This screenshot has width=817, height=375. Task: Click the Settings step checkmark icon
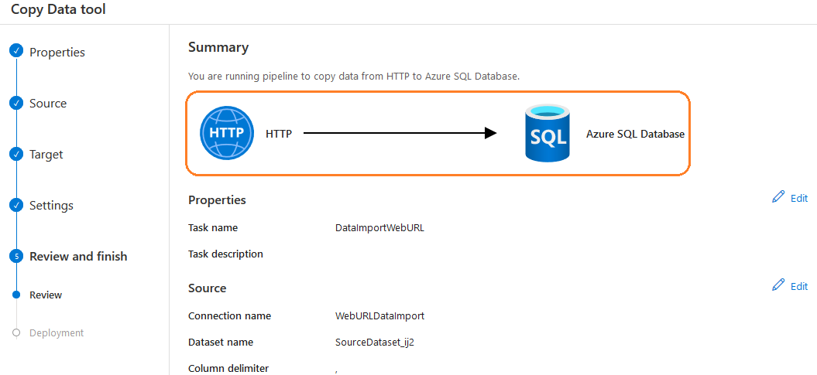[x=16, y=205]
